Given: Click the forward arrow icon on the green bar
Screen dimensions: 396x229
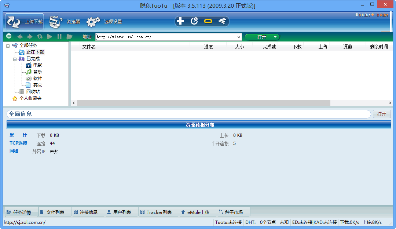Looking at the screenshot, I should pyautogui.click(x=30, y=37).
